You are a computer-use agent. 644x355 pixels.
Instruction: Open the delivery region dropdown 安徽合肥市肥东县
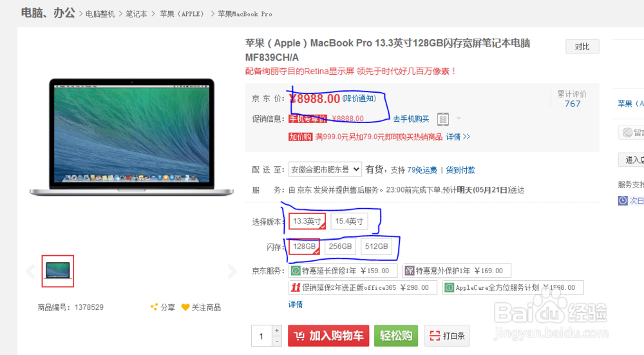pos(325,169)
